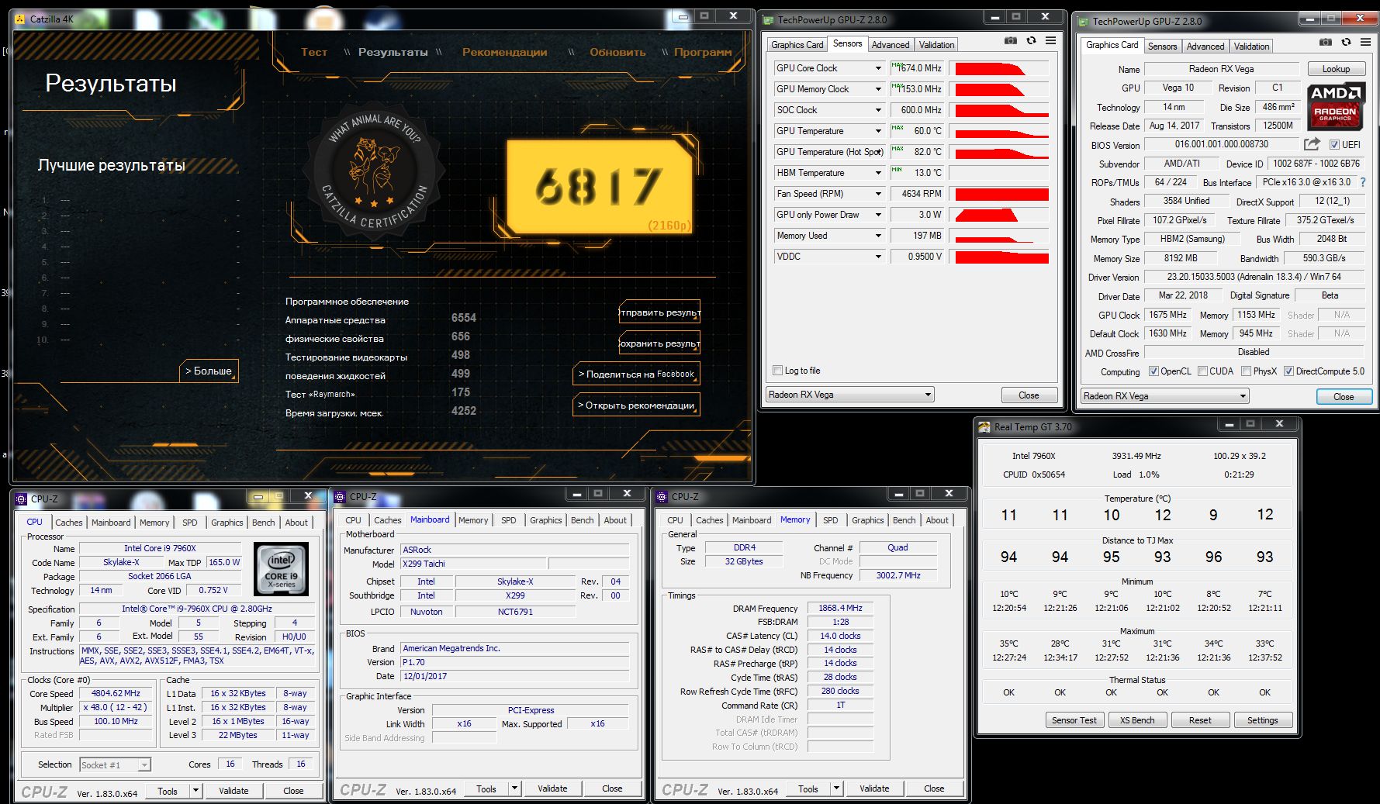Click the 6817 score panel
Screen dimensions: 1380x804
pyautogui.click(x=600, y=187)
